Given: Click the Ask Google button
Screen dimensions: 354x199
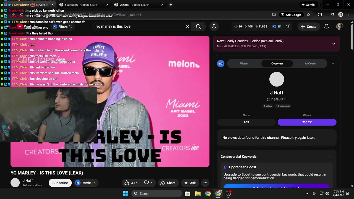Looking at the screenshot, I should (x=291, y=15).
